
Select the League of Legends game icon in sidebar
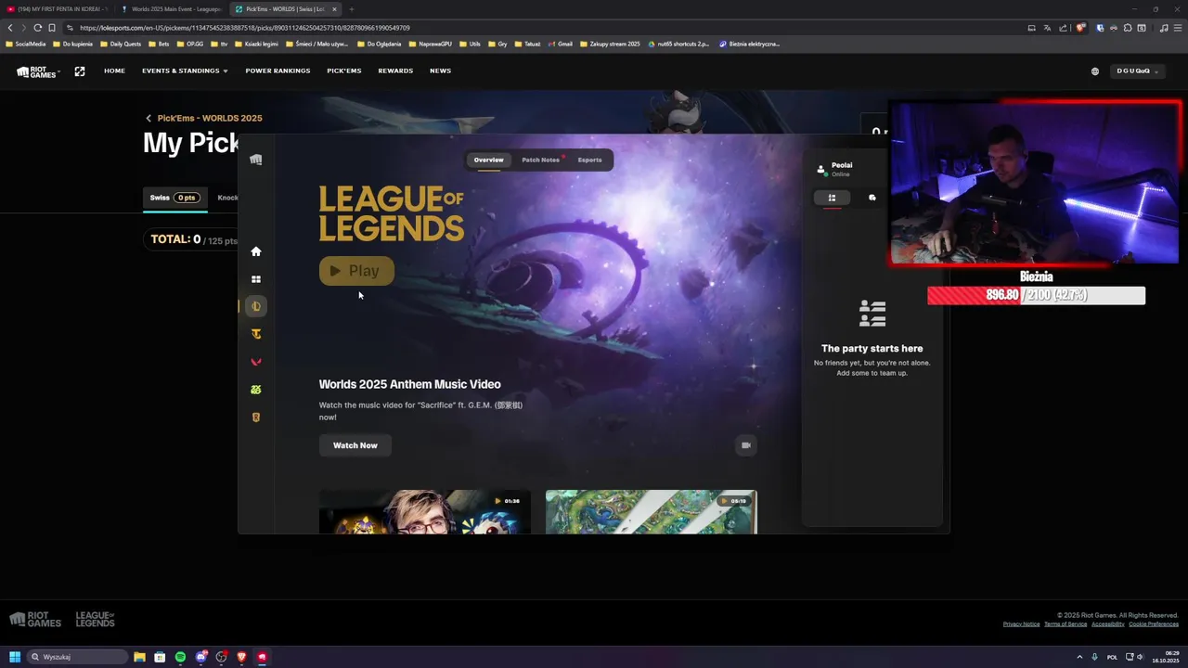point(256,306)
